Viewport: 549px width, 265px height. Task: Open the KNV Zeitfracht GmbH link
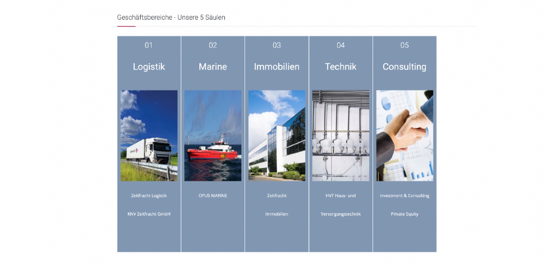149,214
